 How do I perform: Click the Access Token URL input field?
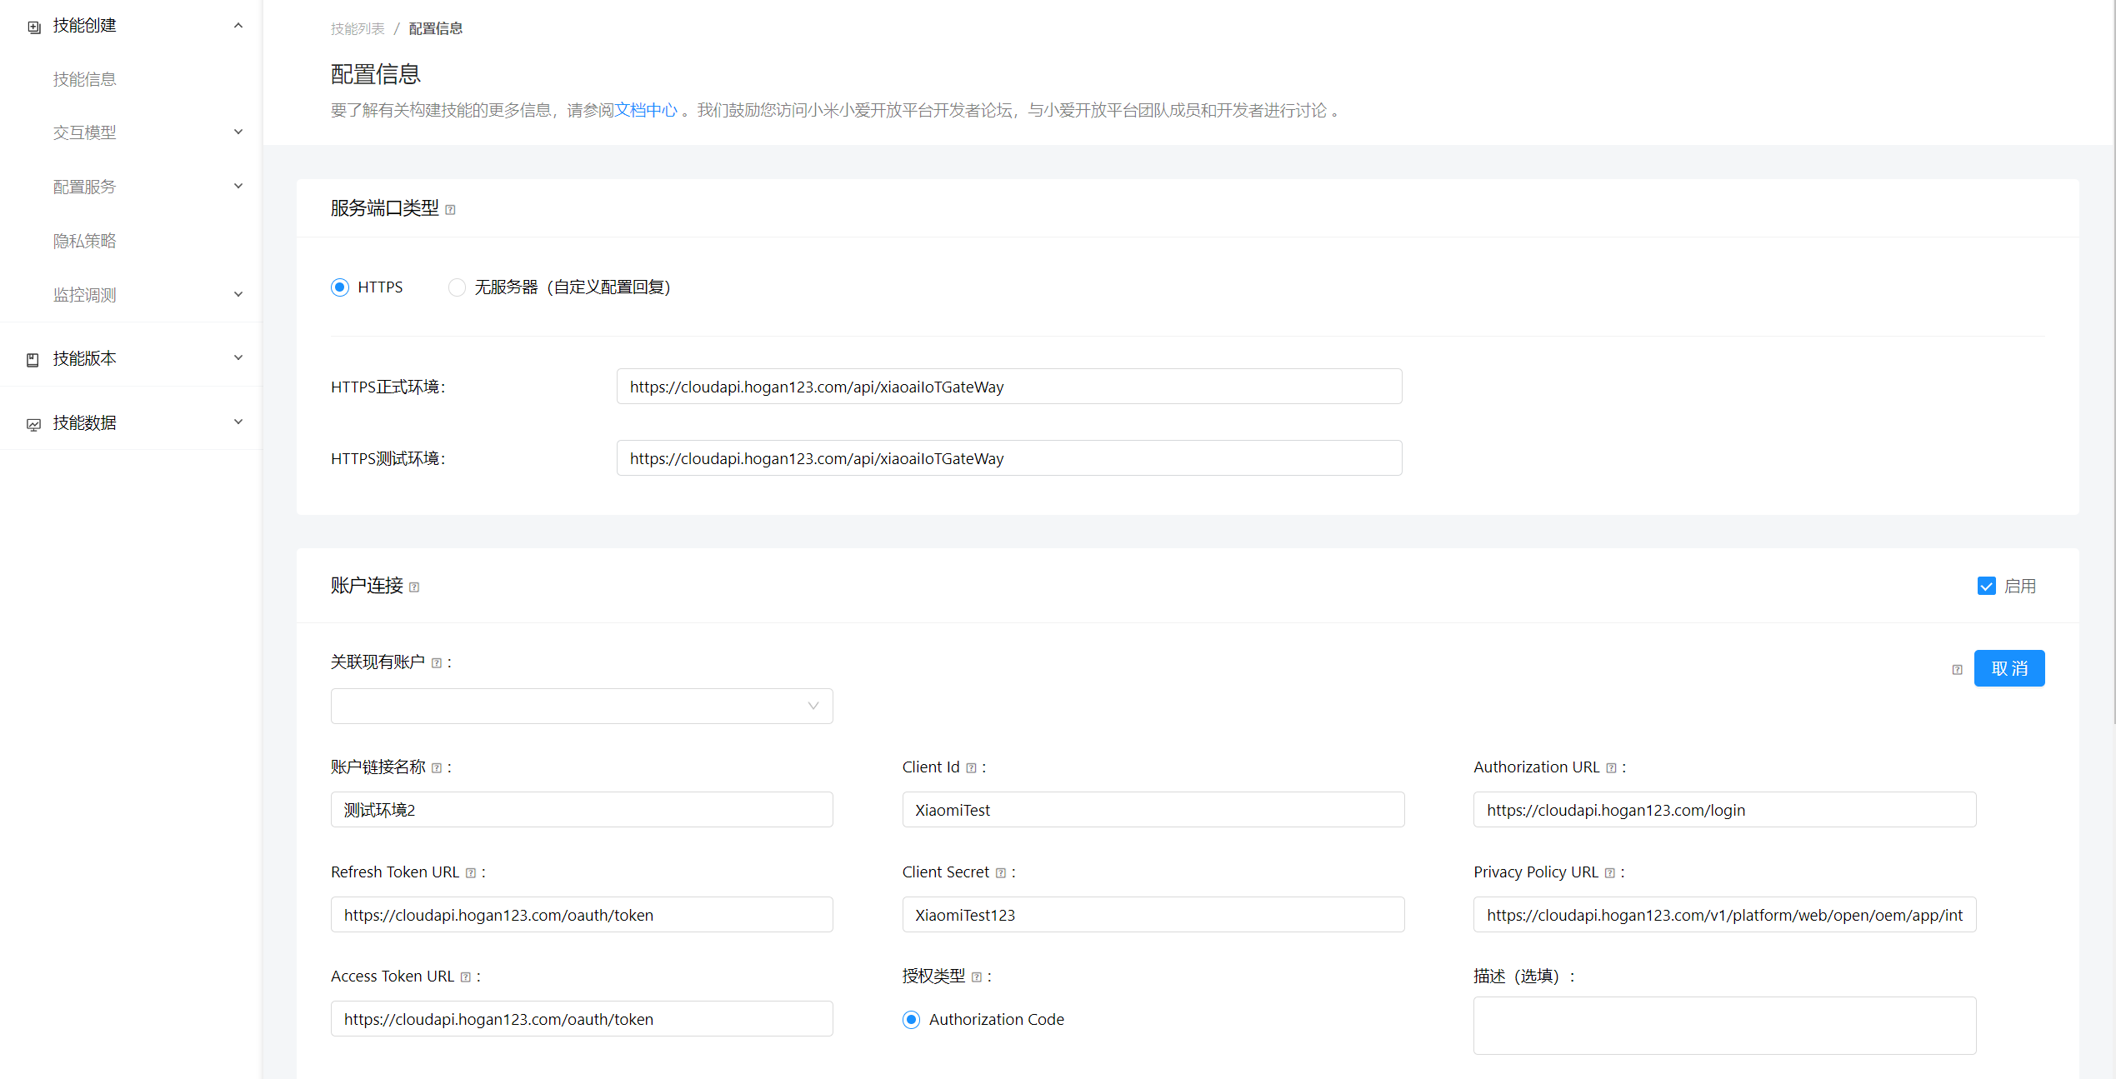[582, 1019]
